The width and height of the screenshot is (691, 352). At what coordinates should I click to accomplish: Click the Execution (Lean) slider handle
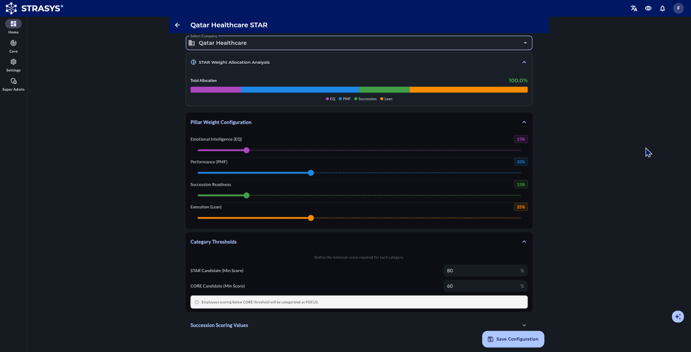(x=311, y=218)
